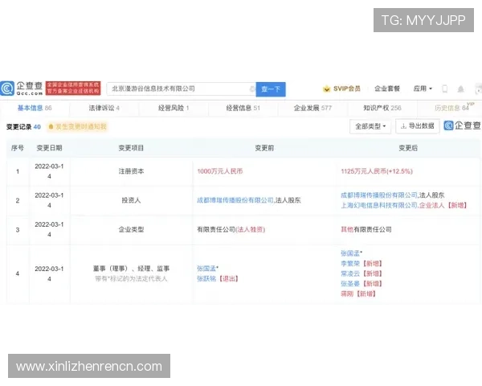The image size is (482, 386).
Task: Select the 投资人 cell in row 2
Action: point(131,200)
